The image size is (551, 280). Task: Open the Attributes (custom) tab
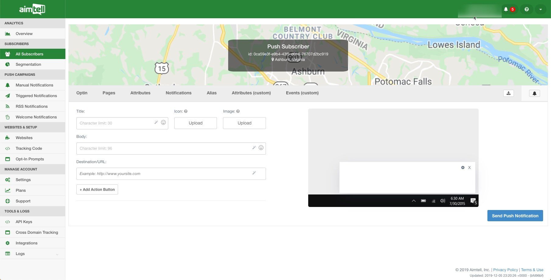(251, 93)
